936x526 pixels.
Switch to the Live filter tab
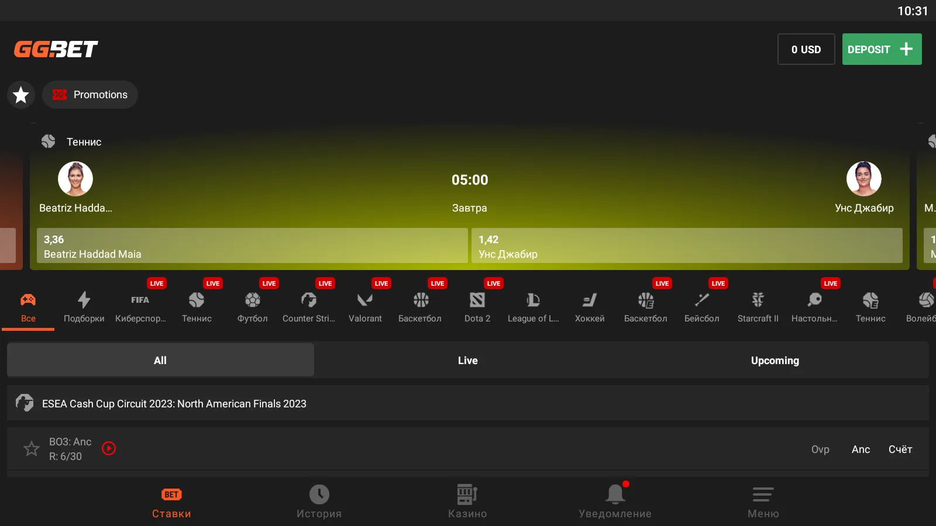pos(467,361)
